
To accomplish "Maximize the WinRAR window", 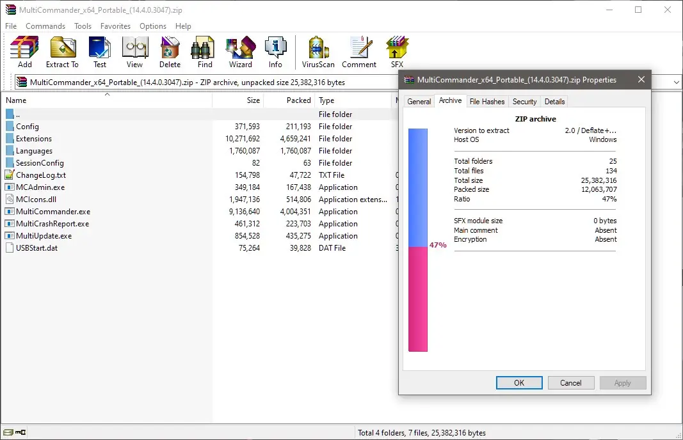I will tap(638, 10).
